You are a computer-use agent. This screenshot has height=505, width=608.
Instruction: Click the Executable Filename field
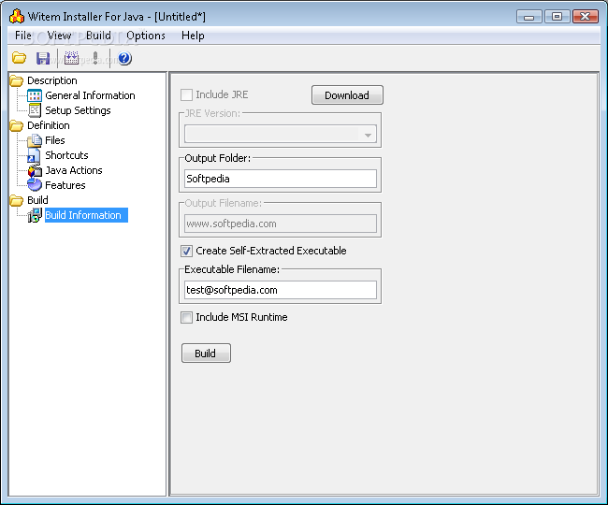[281, 290]
